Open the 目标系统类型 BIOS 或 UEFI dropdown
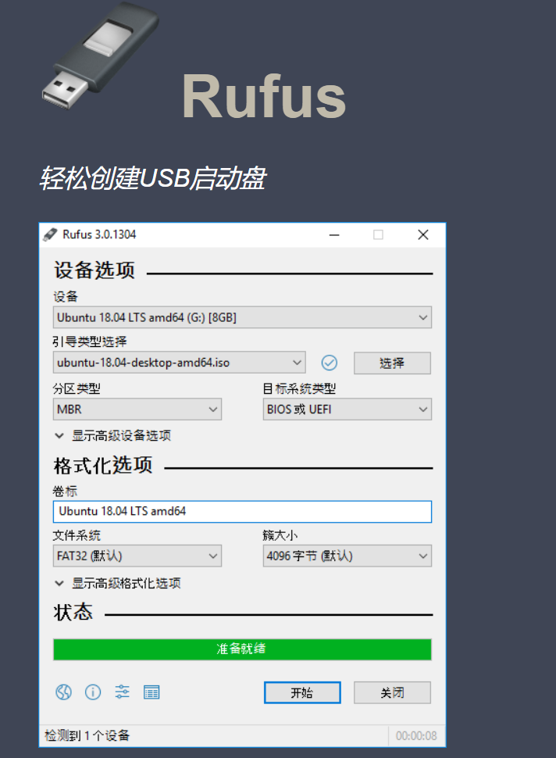This screenshot has height=758, width=556. point(347,409)
